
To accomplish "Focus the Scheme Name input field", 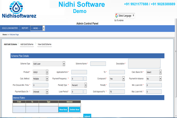I will coord(98,64).
